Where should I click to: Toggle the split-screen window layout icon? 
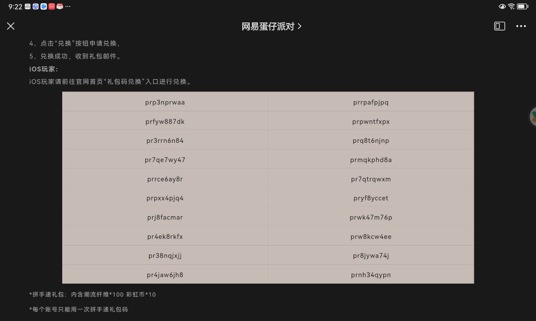tap(500, 26)
